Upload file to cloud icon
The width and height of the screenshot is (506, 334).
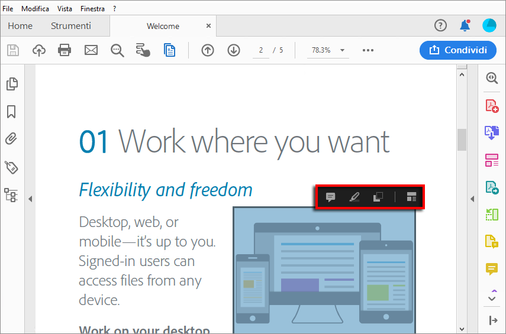pyautogui.click(x=39, y=50)
